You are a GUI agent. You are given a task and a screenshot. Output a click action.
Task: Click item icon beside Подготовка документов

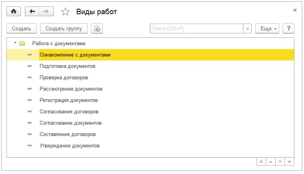[29, 66]
